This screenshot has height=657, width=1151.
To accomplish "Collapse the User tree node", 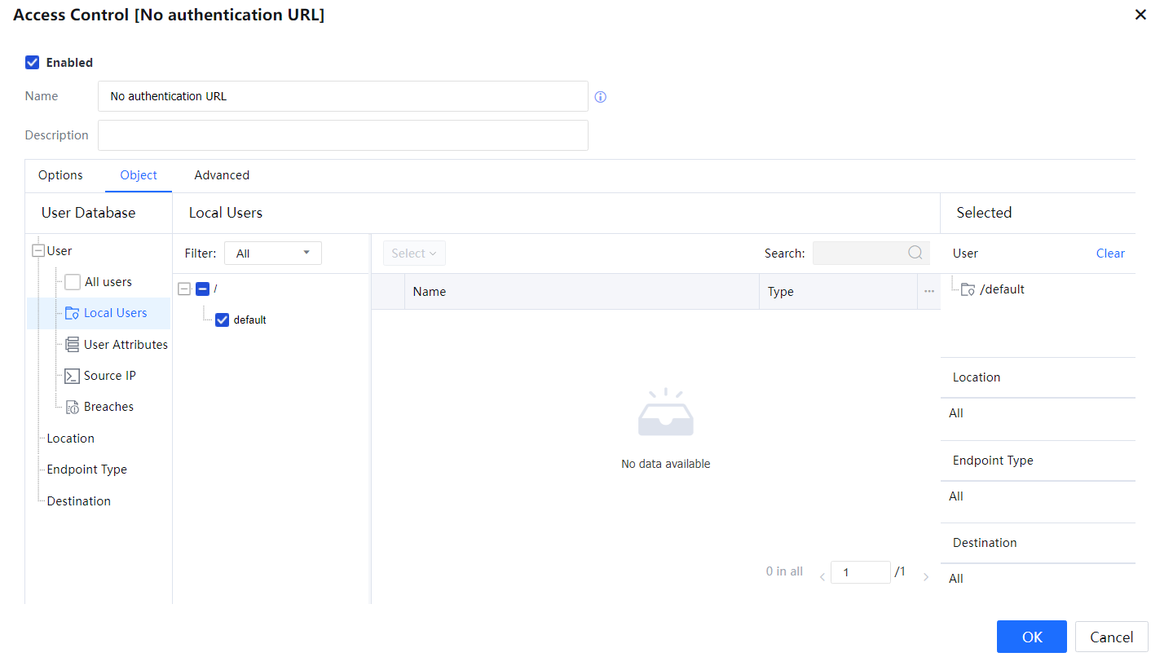I will tap(38, 251).
